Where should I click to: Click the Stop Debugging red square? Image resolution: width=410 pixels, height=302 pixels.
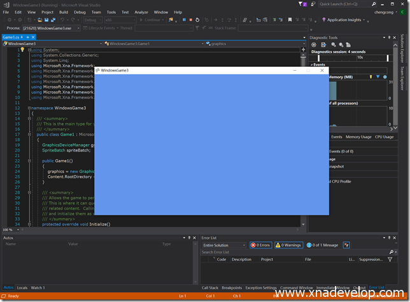[190, 20]
